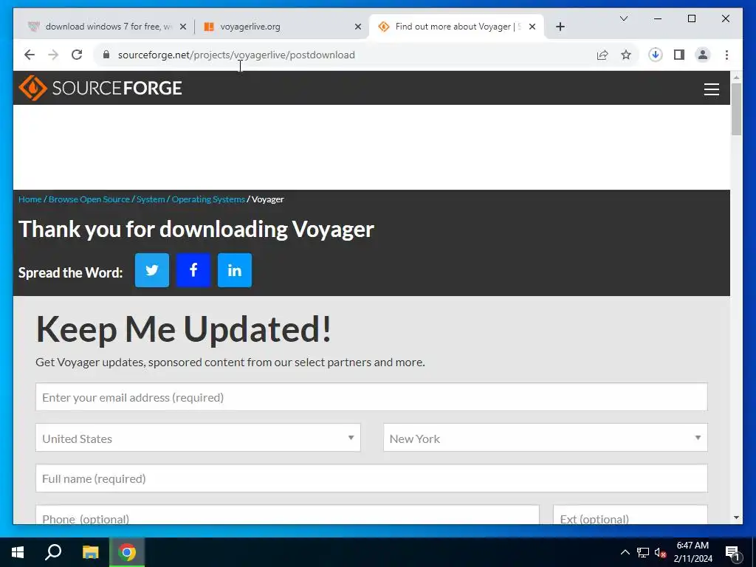
Task: Open File Explorer from taskbar
Action: pos(90,552)
